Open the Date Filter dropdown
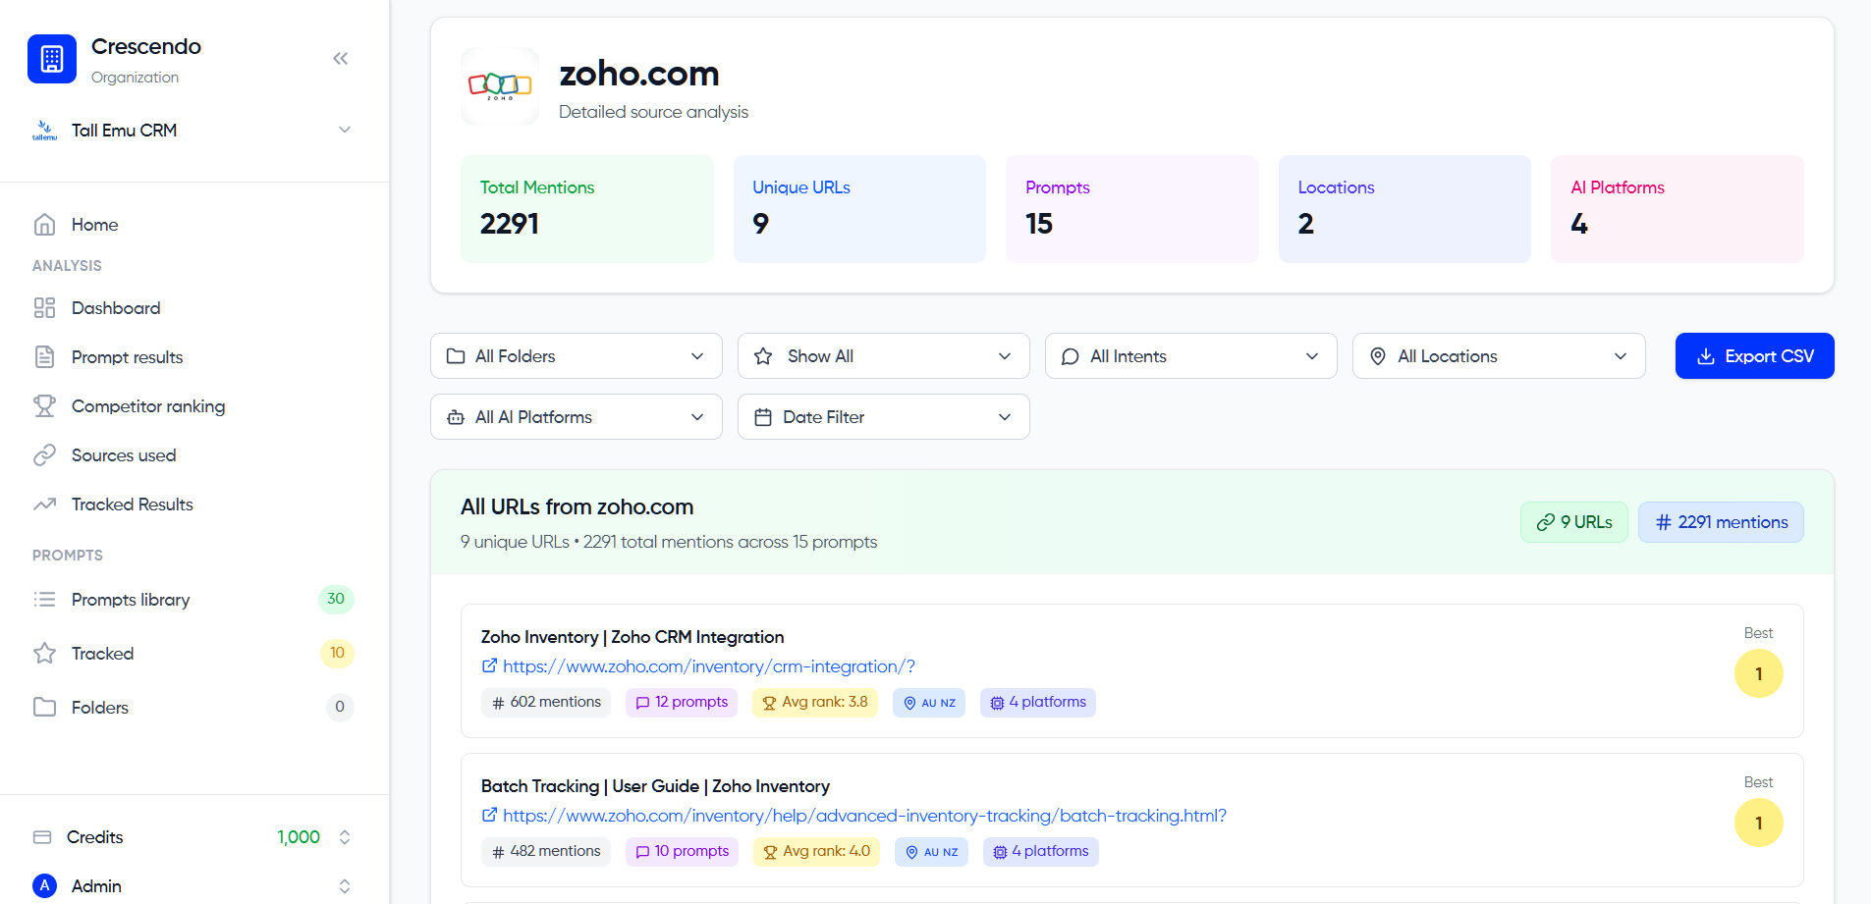This screenshot has width=1871, height=904. (x=884, y=417)
